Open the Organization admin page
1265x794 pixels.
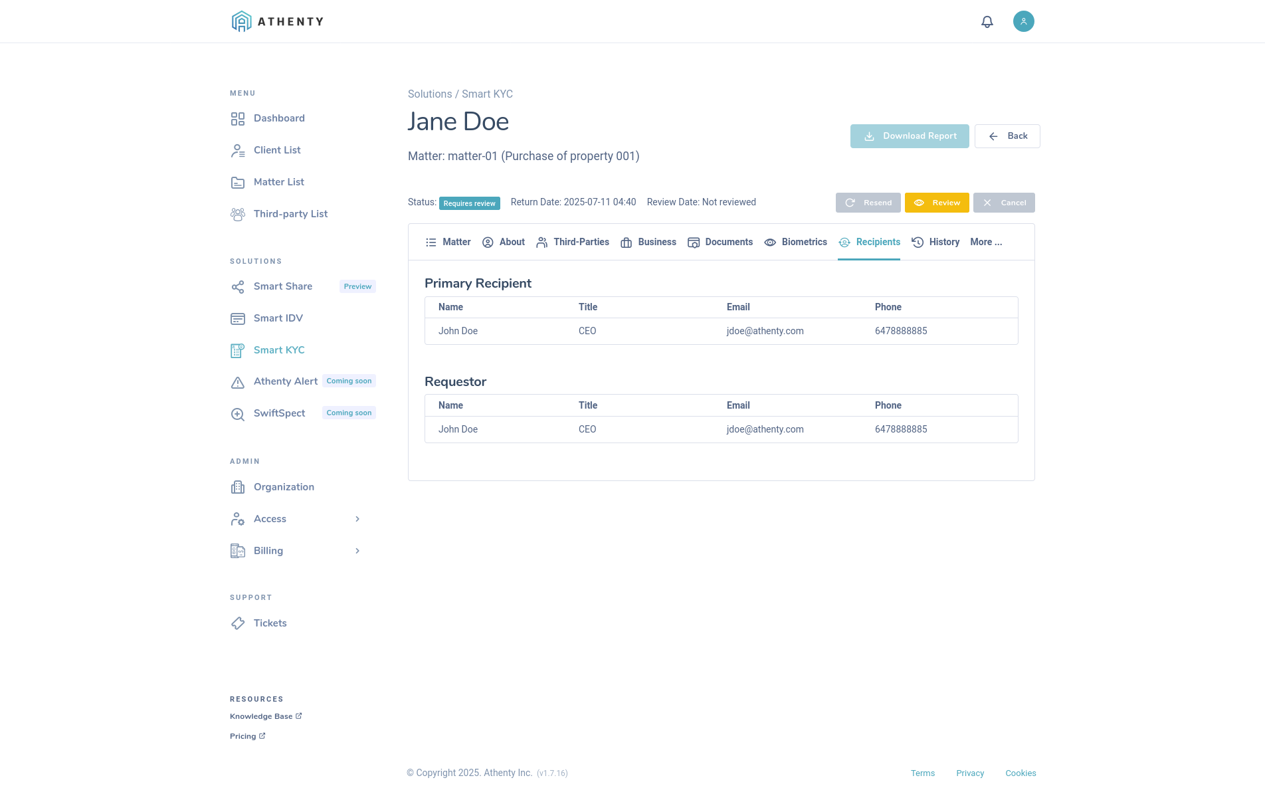[284, 487]
